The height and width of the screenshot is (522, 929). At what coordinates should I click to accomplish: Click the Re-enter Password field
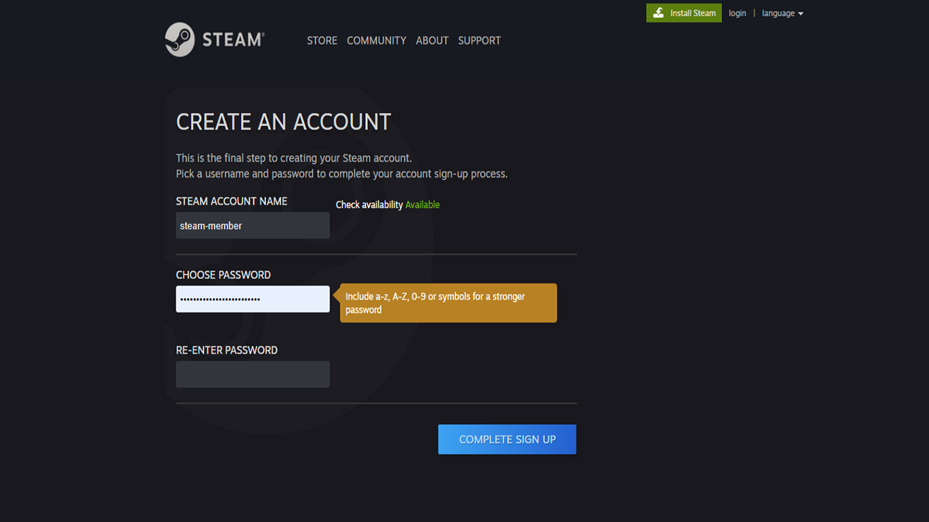coord(253,374)
